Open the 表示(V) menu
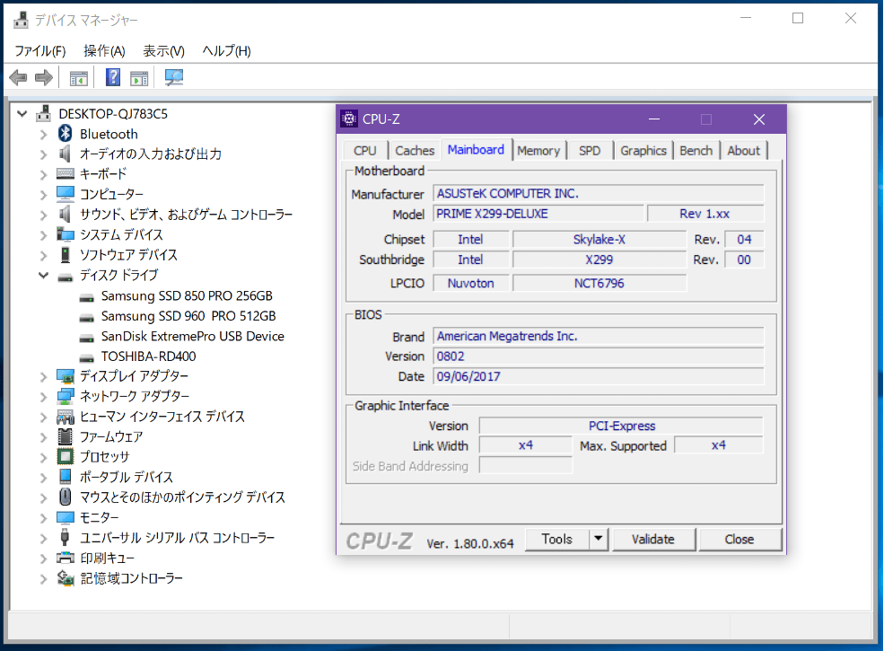The image size is (884, 651). pyautogui.click(x=163, y=51)
